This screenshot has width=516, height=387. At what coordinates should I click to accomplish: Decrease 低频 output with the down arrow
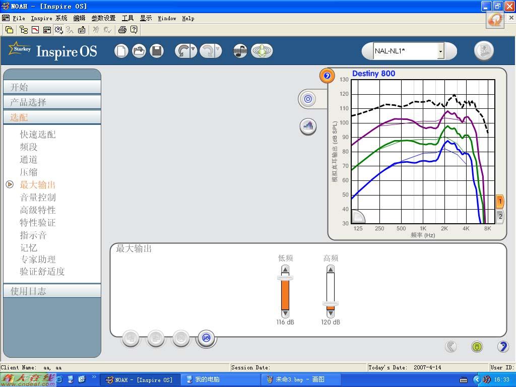pos(285,313)
